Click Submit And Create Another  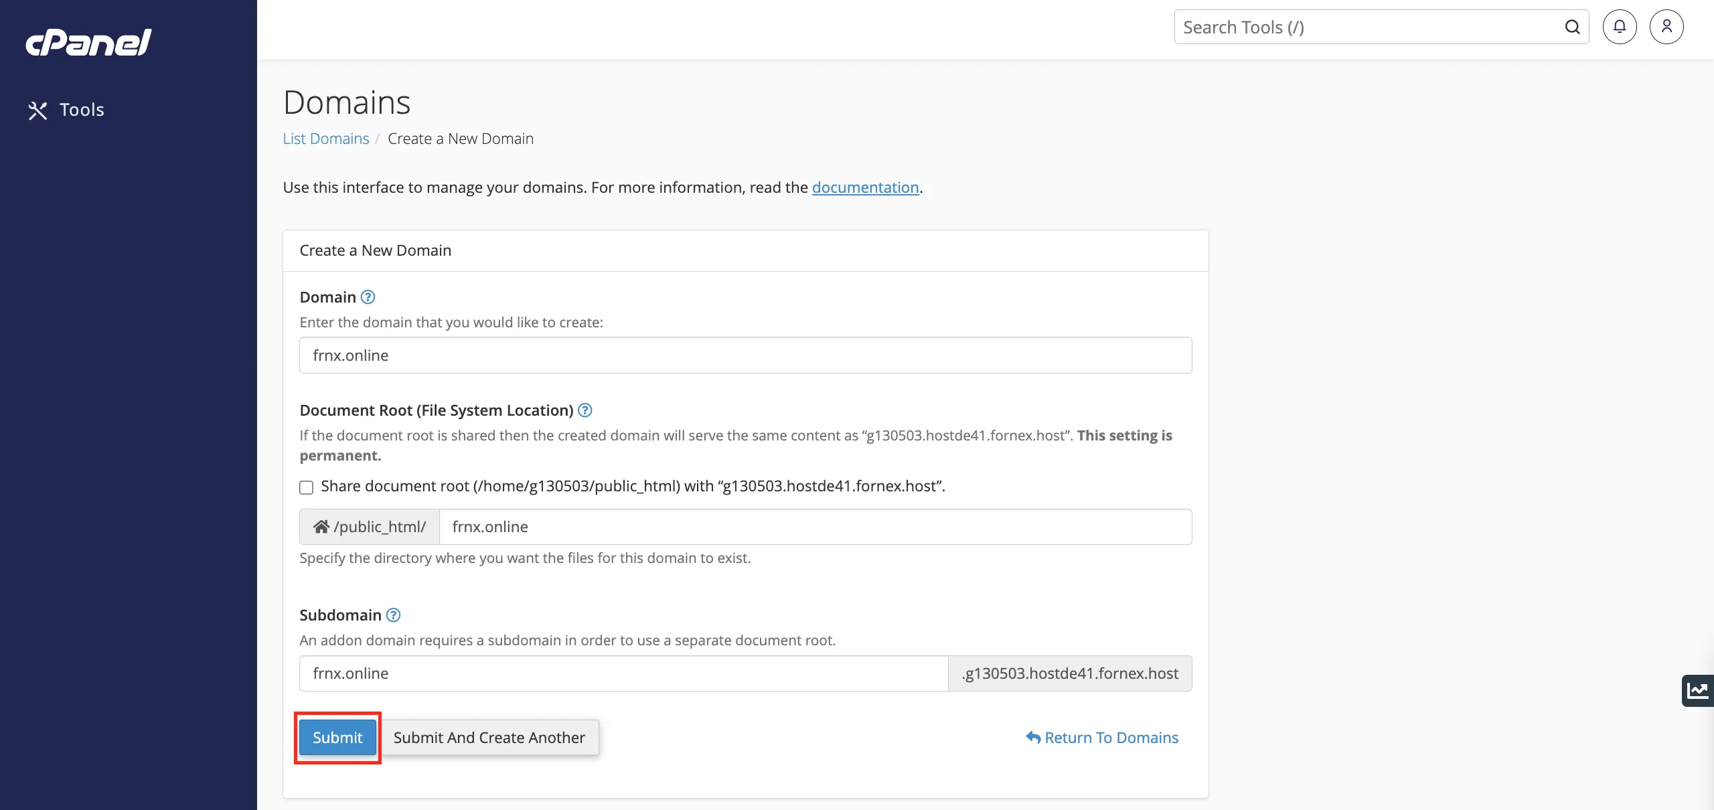click(x=489, y=738)
